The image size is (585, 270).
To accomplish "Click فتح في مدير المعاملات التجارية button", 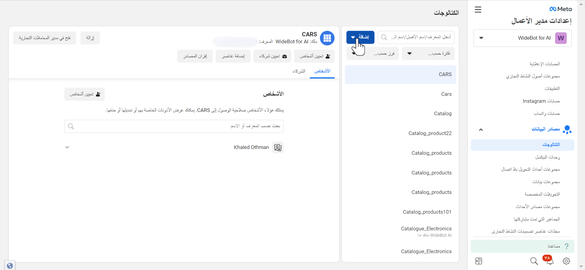I will click(44, 38).
